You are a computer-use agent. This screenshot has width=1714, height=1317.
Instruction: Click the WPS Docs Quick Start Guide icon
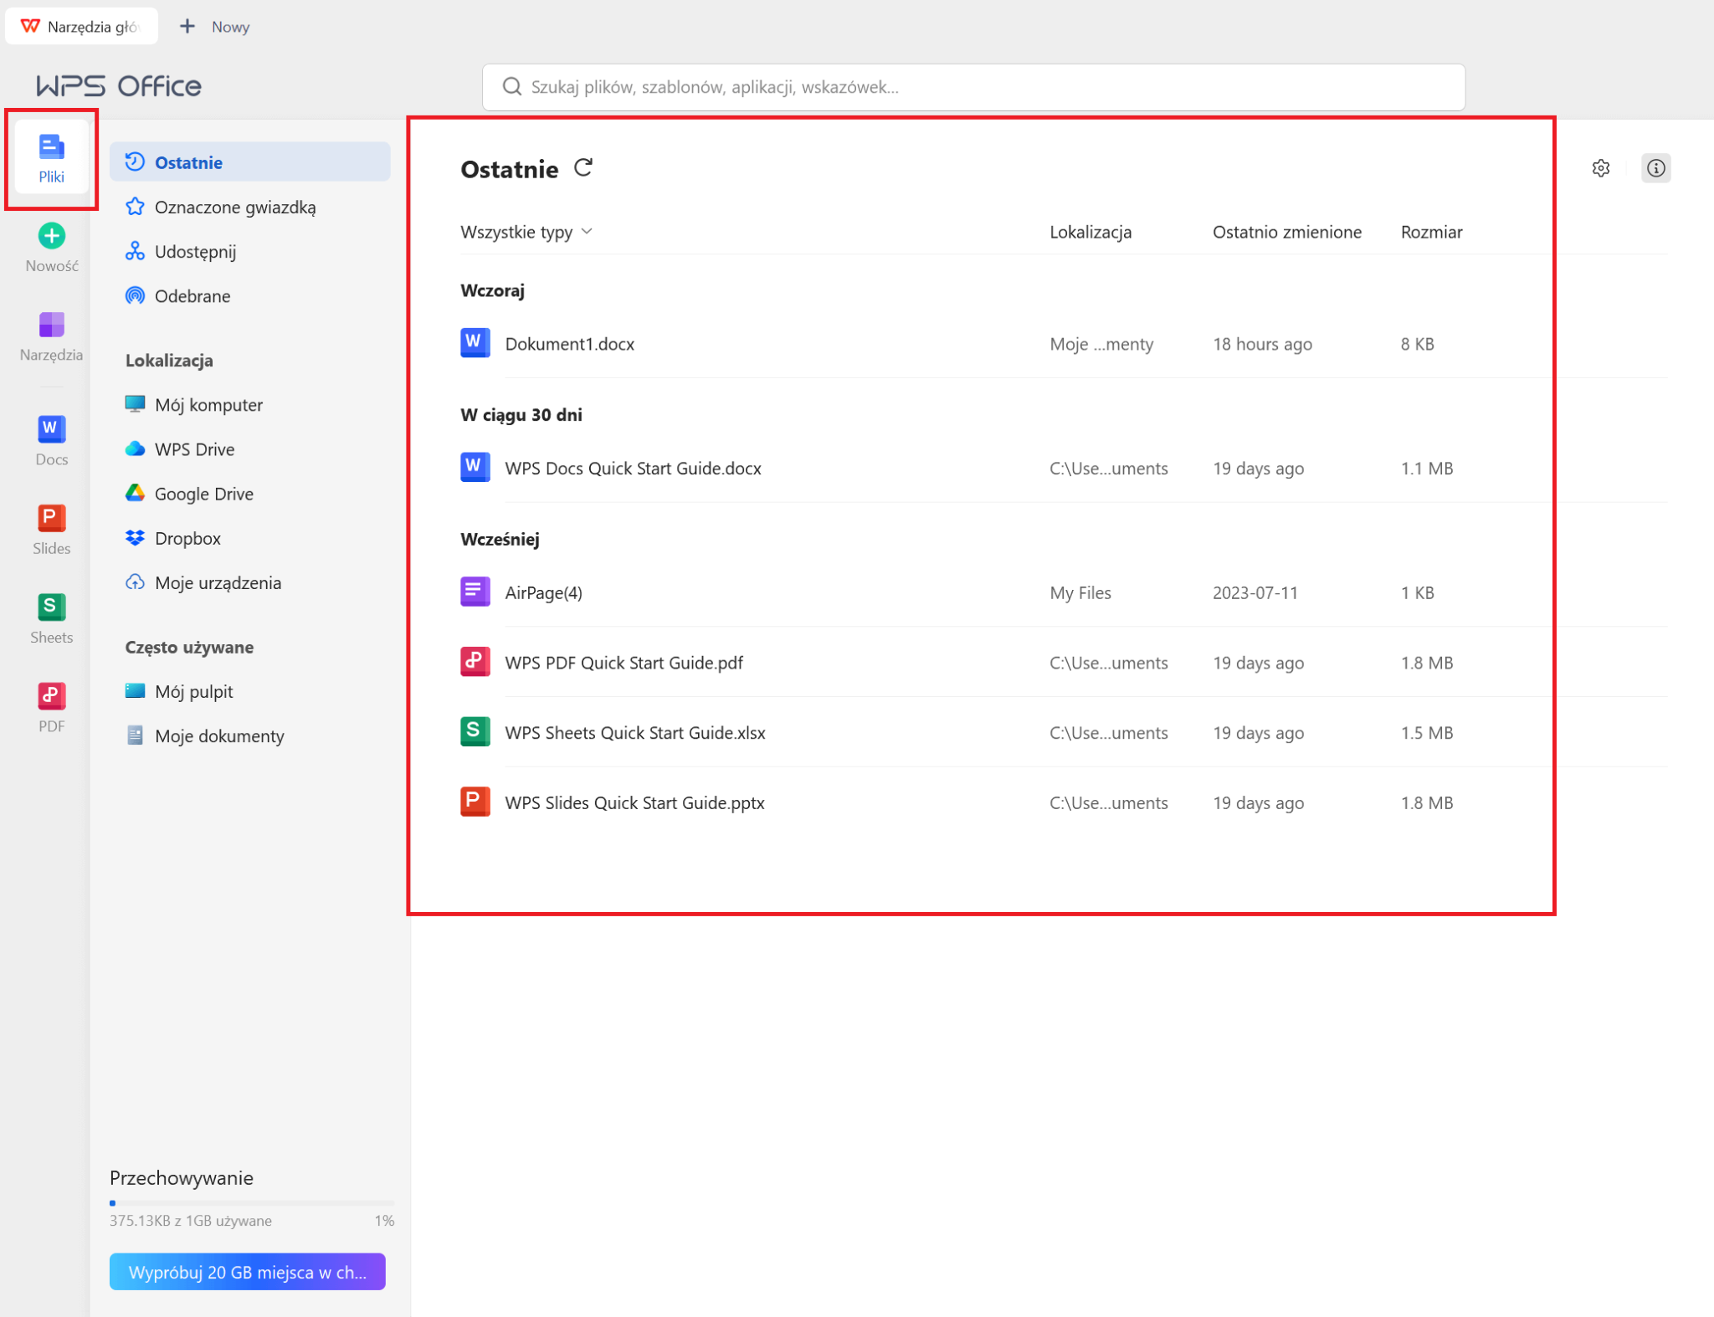[x=475, y=468]
